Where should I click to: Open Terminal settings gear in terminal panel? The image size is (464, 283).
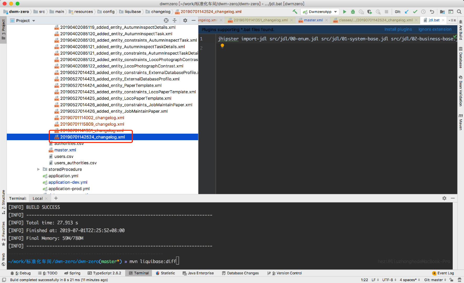tap(445, 198)
